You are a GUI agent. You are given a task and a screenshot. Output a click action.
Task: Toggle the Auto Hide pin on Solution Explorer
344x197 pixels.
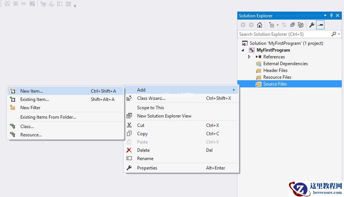[331, 15]
